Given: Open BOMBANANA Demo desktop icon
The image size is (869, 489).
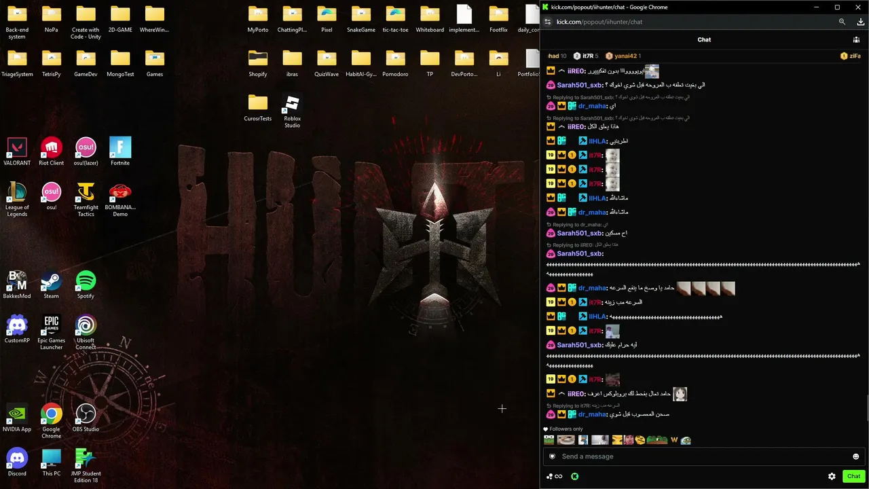Looking at the screenshot, I should click(120, 200).
